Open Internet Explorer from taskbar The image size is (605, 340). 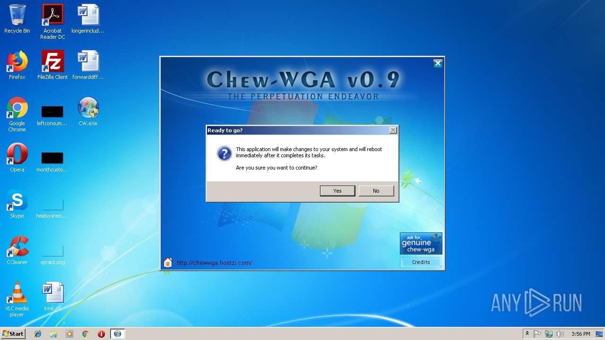pyautogui.click(x=38, y=334)
